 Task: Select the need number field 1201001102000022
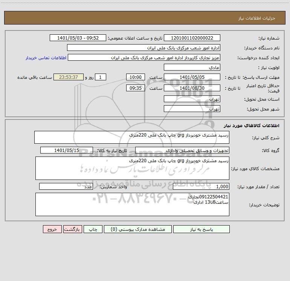(192, 38)
